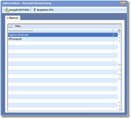
Task: Jump to first record arrow icon
Action: (x=119, y=34)
